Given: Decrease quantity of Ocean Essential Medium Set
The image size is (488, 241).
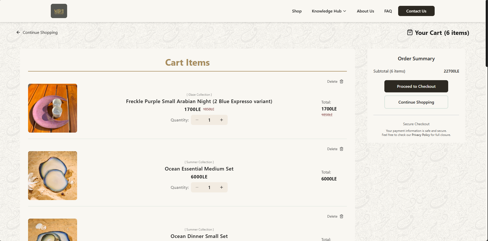Looking at the screenshot, I should point(197,187).
